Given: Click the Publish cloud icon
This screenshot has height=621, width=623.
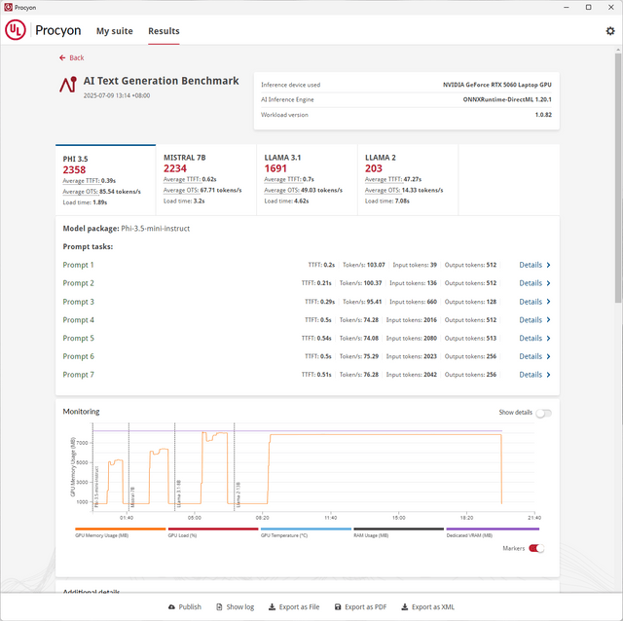Looking at the screenshot, I should click(171, 606).
